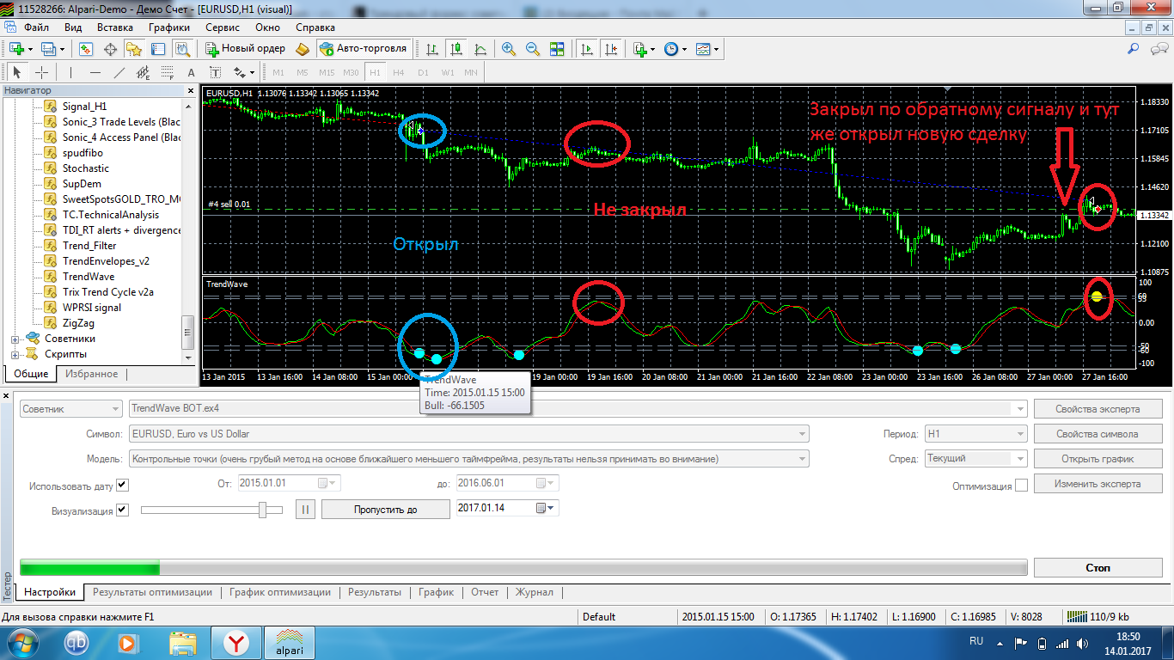Open Yandex browser from the taskbar
Image resolution: width=1174 pixels, height=660 pixels.
click(235, 643)
